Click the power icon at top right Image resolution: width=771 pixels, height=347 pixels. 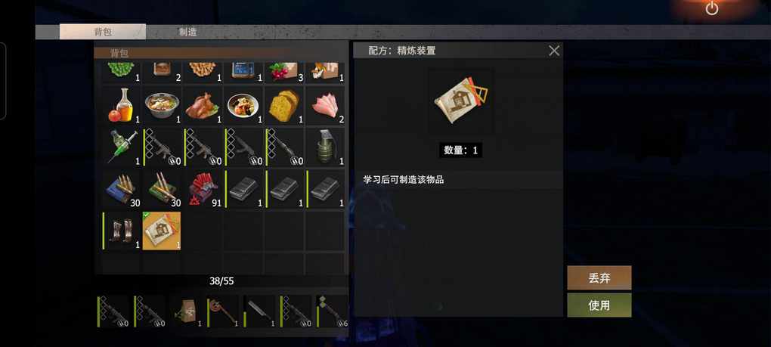pos(712,8)
